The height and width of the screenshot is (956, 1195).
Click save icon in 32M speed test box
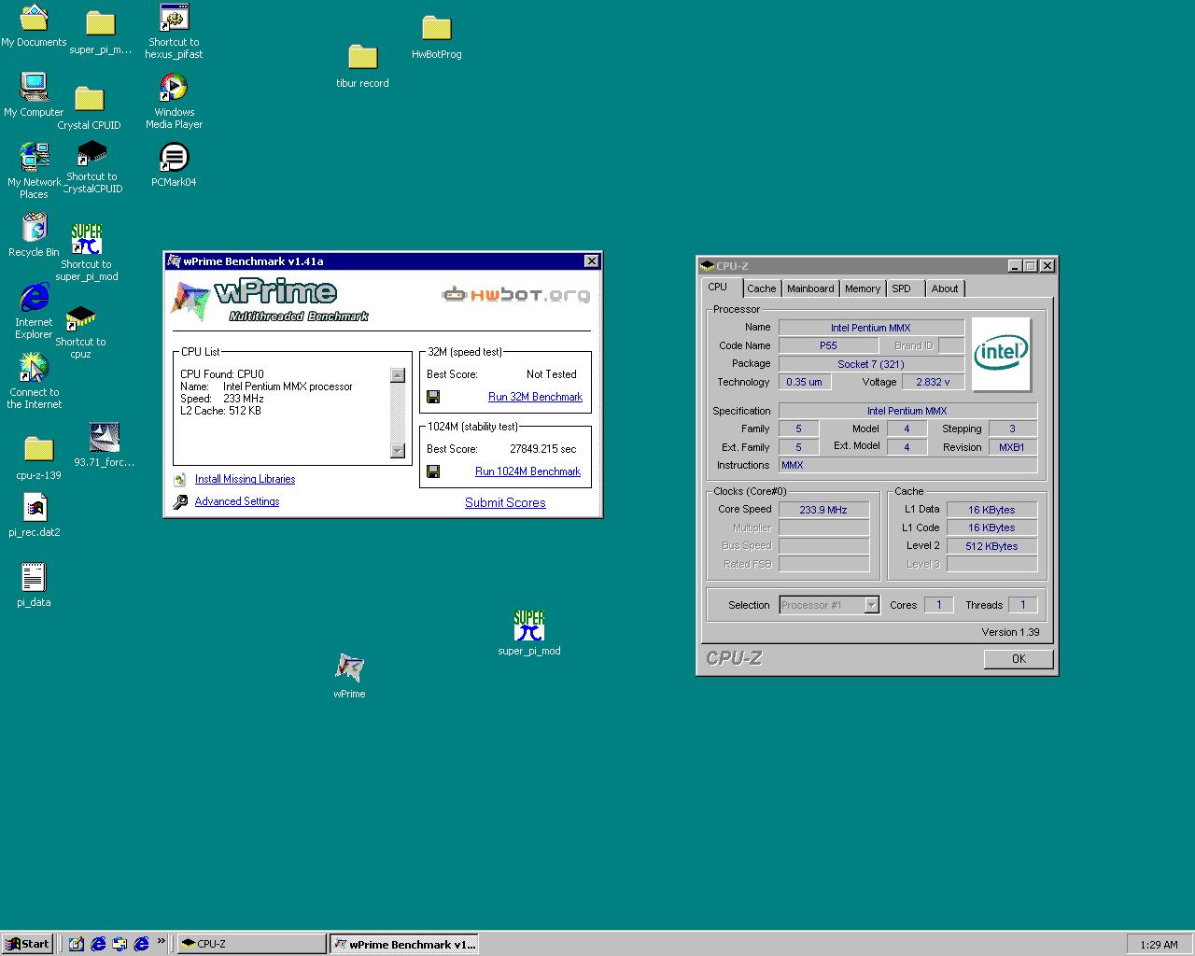(x=433, y=397)
